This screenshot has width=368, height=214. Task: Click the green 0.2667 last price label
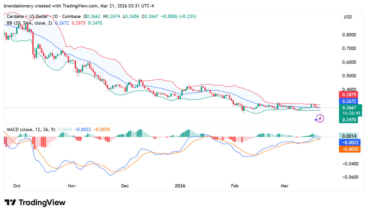(349, 107)
